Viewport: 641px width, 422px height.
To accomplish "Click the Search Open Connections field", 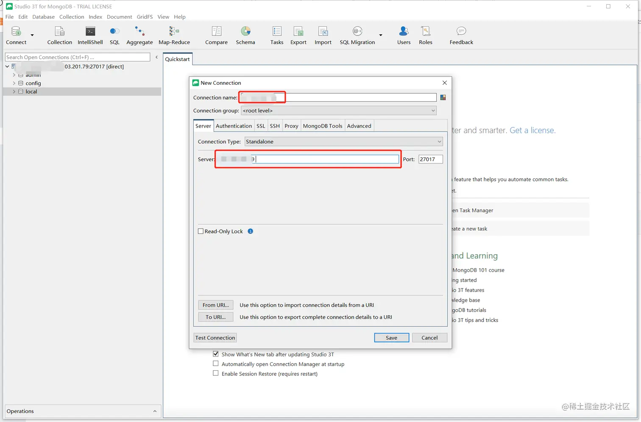I will pos(78,57).
